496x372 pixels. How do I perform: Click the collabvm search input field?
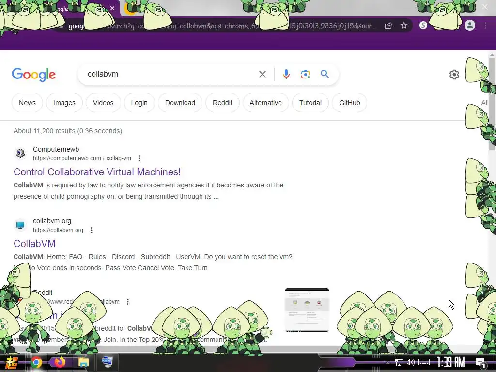click(171, 74)
